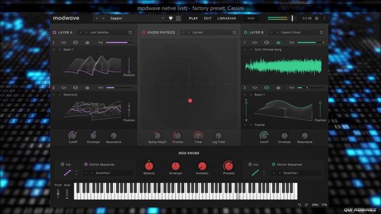The width and height of the screenshot is (381, 214).
Task: Switch to the EDIT tab
Action: click(208, 18)
